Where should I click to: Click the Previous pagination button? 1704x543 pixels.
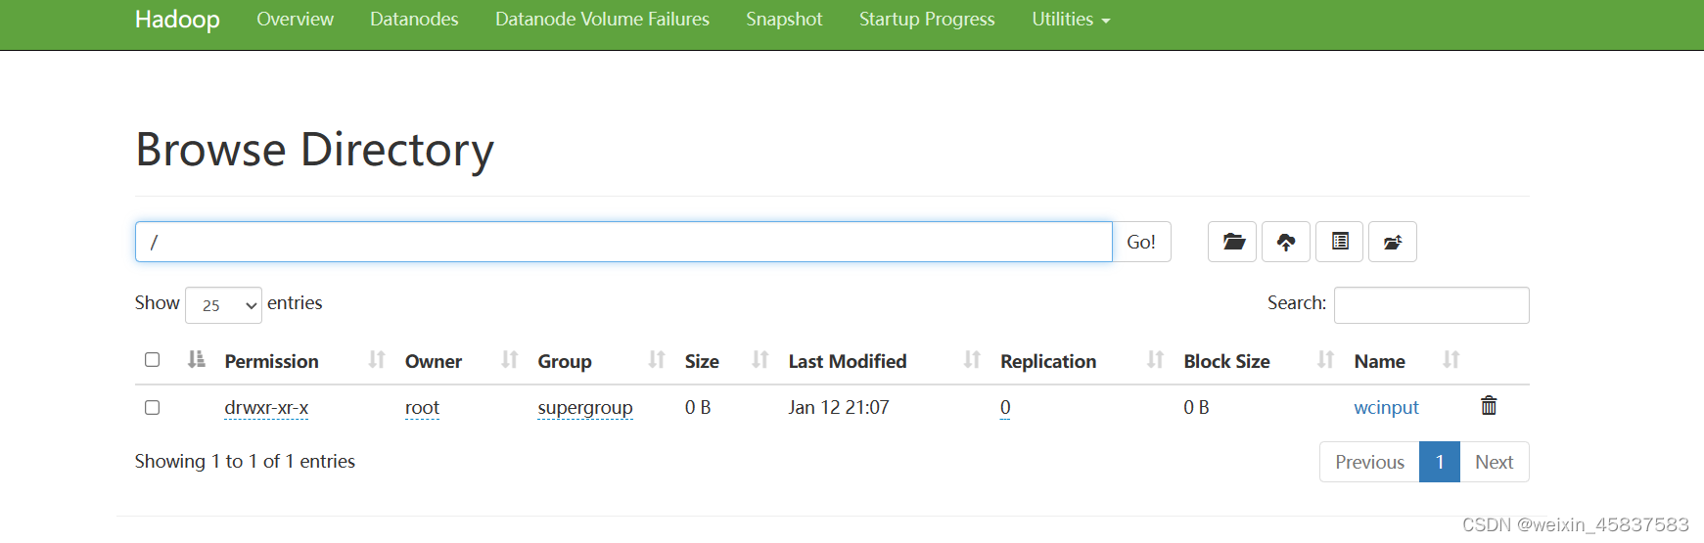[x=1369, y=462]
